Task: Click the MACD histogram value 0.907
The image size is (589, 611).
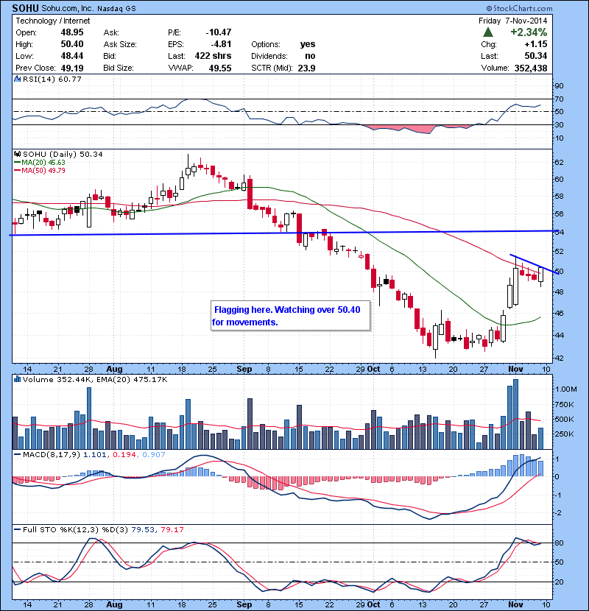Action: [x=154, y=455]
